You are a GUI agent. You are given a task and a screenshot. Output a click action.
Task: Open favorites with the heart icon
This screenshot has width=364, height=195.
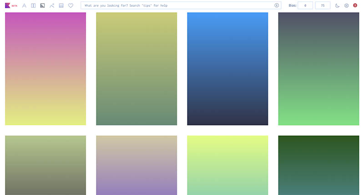tap(71, 5)
